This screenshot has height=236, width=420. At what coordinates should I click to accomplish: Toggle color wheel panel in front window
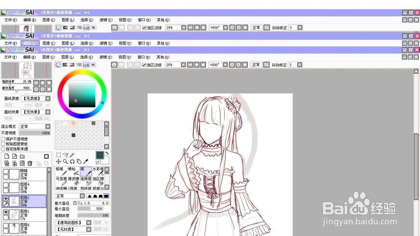[58, 65]
